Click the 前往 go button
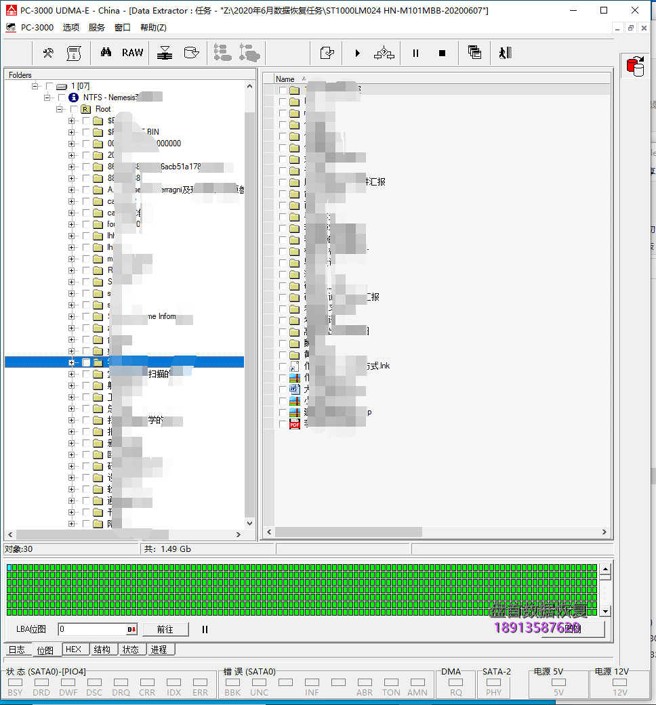The image size is (656, 705). pyautogui.click(x=165, y=629)
